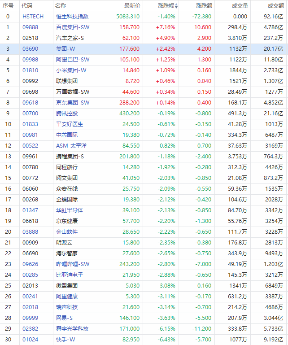288x345 pixels.
Task: Click stock code 03690
Action: point(30,49)
